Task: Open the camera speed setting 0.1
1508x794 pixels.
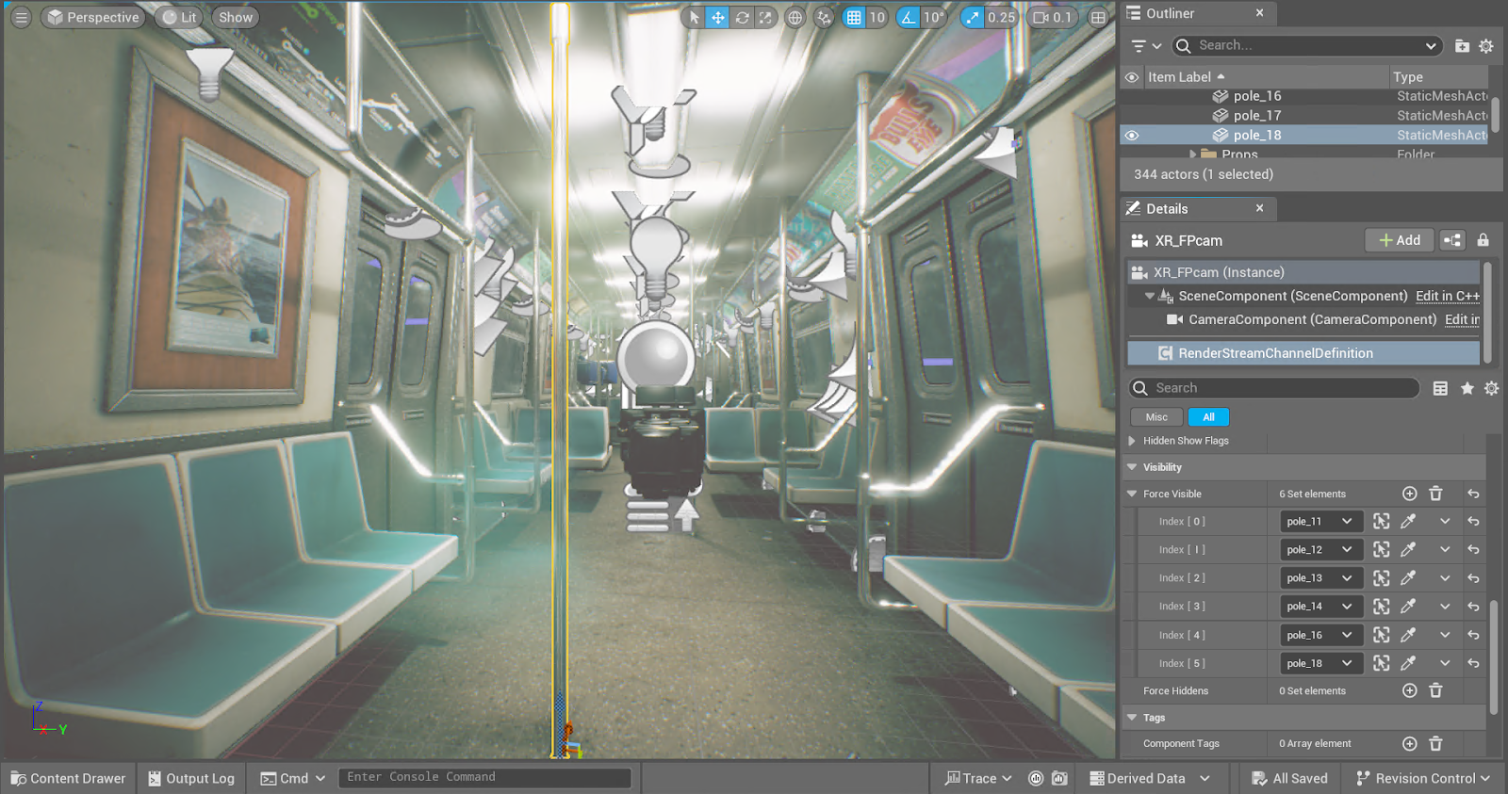Action: [x=1053, y=17]
